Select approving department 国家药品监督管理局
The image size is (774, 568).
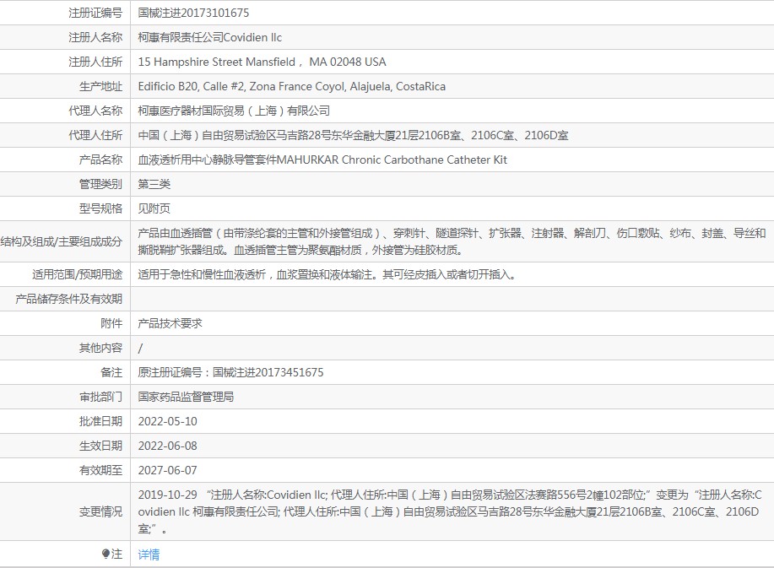click(x=186, y=397)
